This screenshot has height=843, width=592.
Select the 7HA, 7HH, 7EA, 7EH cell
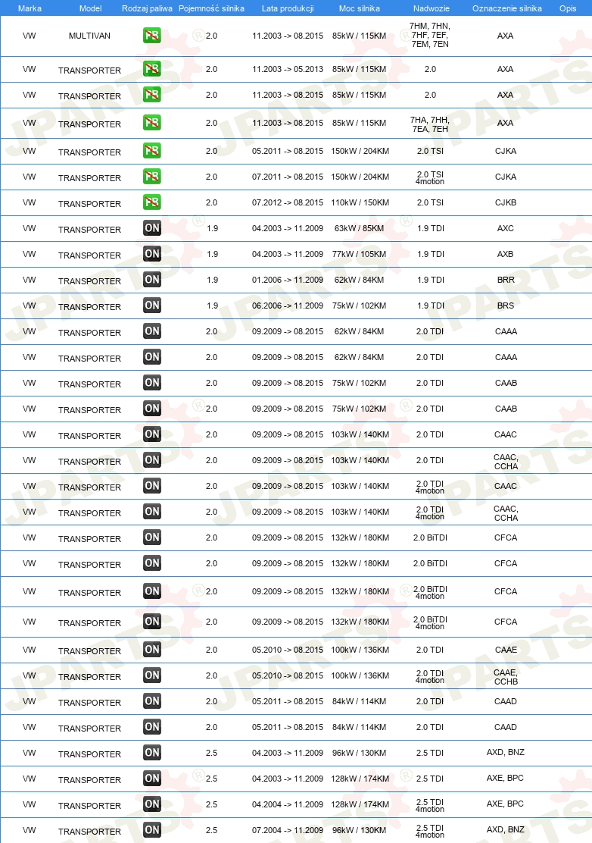point(430,124)
